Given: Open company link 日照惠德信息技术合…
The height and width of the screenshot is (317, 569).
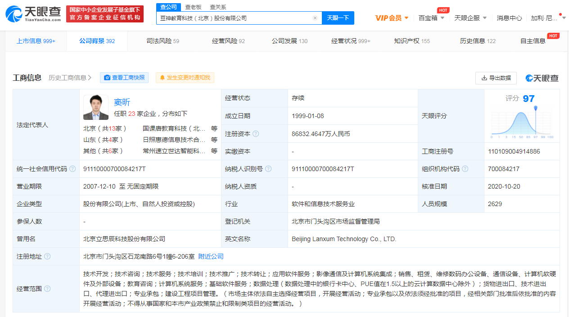Looking at the screenshot, I should pos(174,140).
